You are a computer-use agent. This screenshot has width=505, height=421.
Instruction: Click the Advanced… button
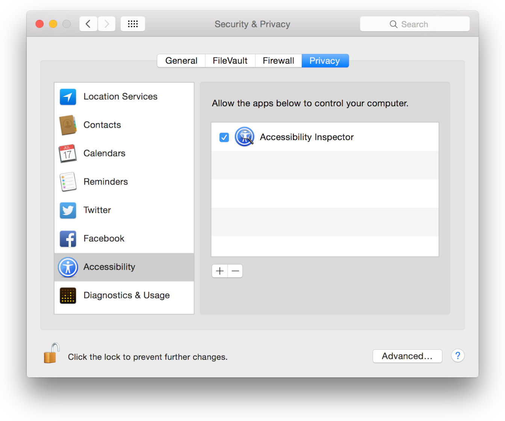407,356
